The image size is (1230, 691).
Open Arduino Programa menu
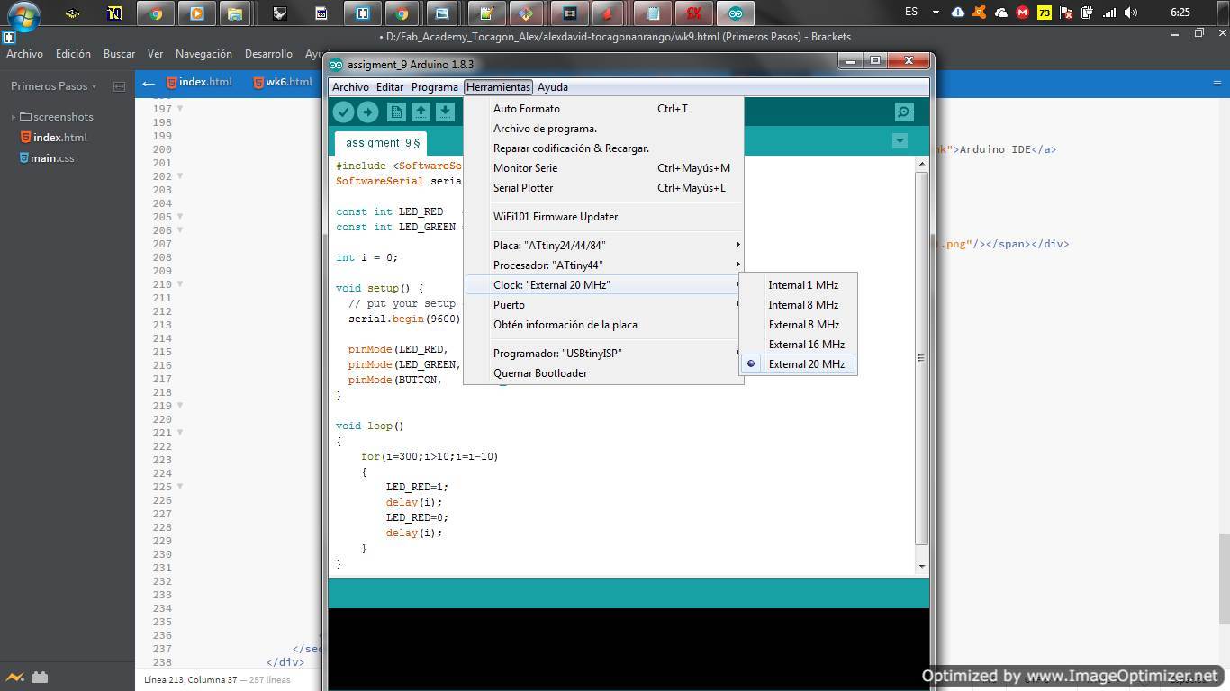pyautogui.click(x=435, y=87)
